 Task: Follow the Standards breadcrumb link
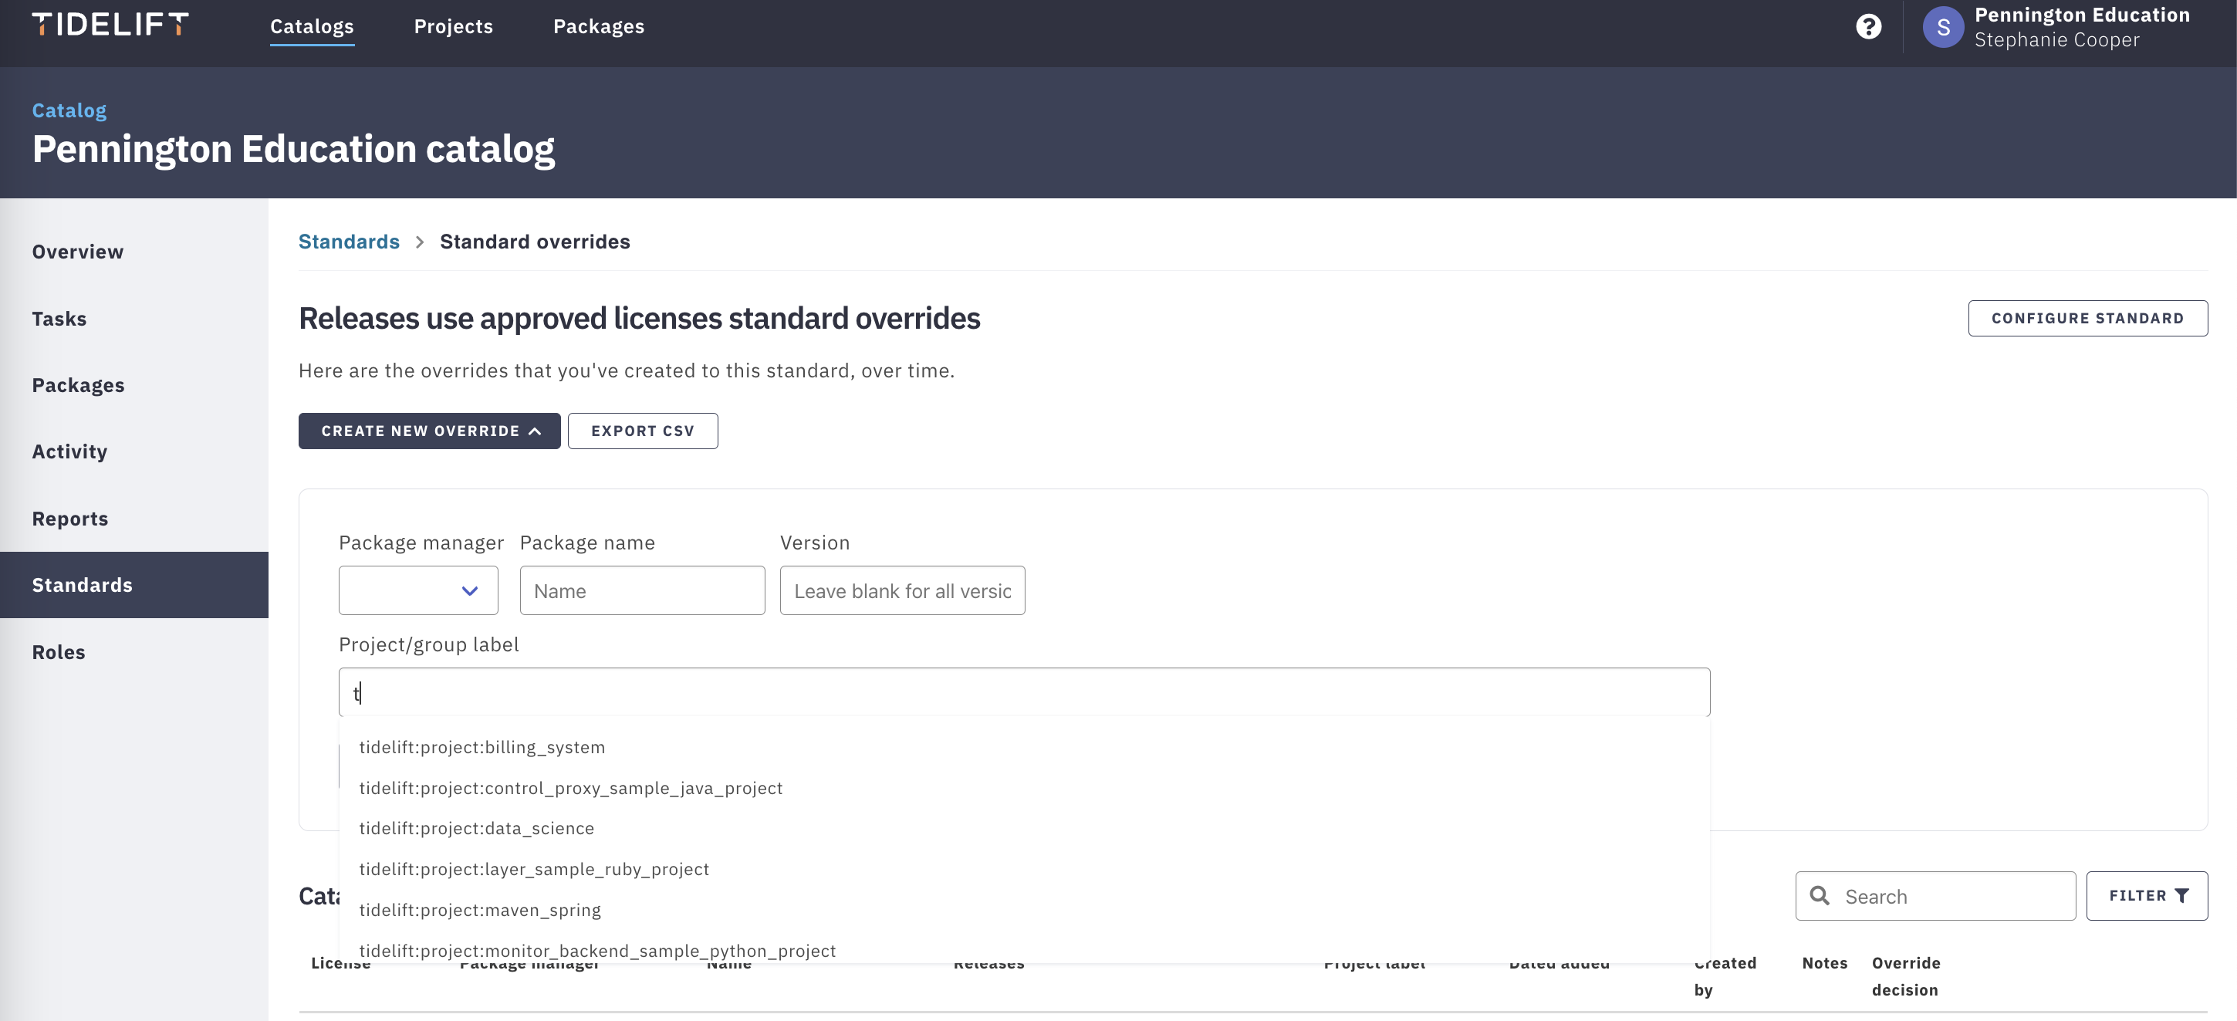point(349,242)
